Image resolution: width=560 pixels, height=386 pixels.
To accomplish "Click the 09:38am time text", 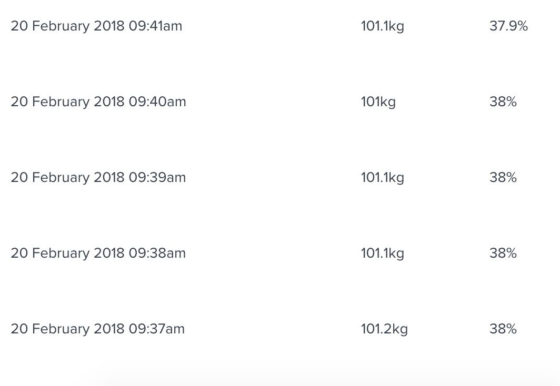I will coord(157,253).
